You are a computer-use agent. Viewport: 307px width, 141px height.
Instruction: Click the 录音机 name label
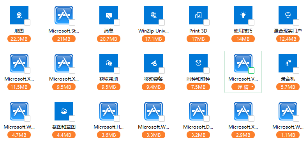pos(288,79)
